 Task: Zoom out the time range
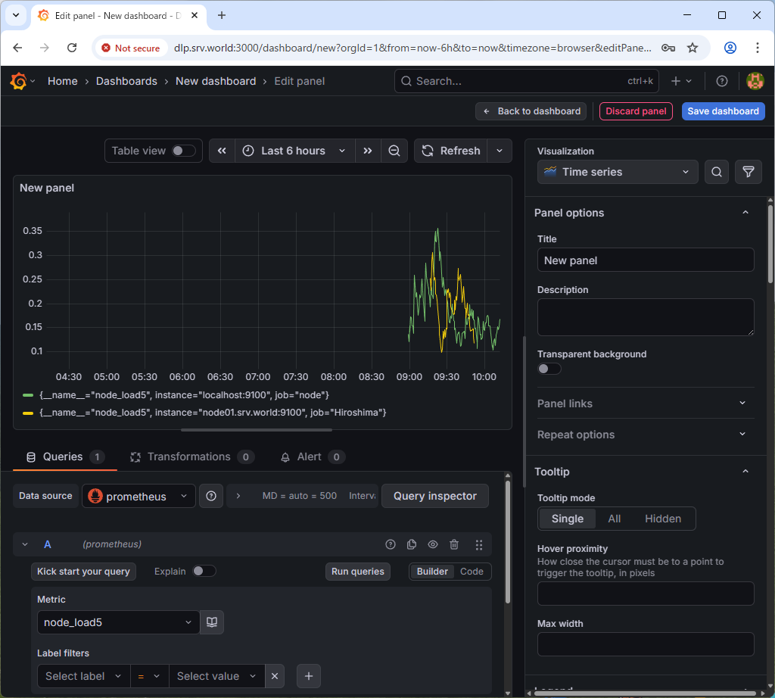coord(394,151)
